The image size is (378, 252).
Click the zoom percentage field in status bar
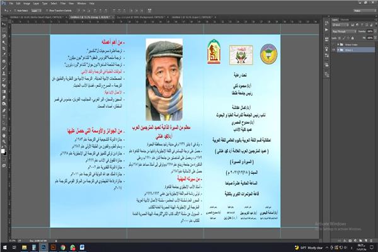click(13, 241)
